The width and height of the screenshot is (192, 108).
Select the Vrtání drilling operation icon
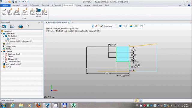click(4, 12)
